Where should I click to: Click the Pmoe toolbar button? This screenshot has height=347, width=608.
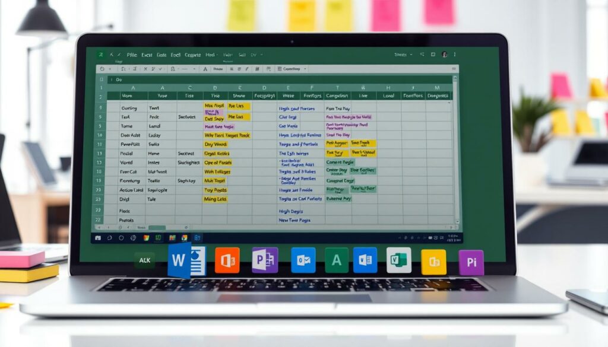(x=218, y=69)
